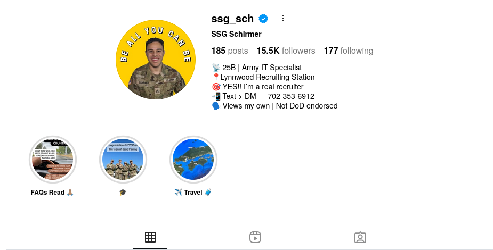The height and width of the screenshot is (250, 493).
Task: Open the Travel highlight
Action: (x=193, y=160)
